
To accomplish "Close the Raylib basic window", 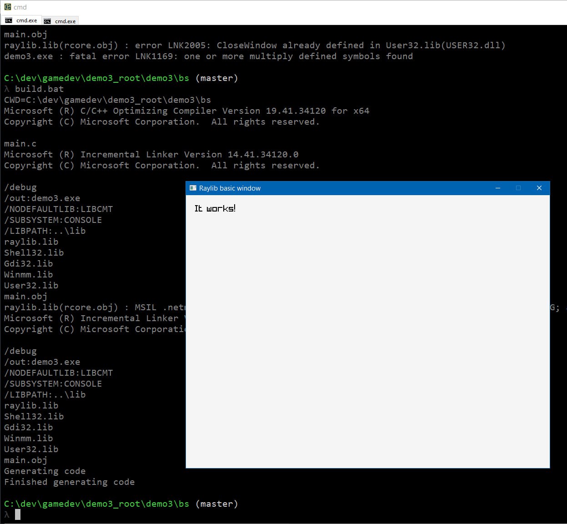I will [539, 188].
